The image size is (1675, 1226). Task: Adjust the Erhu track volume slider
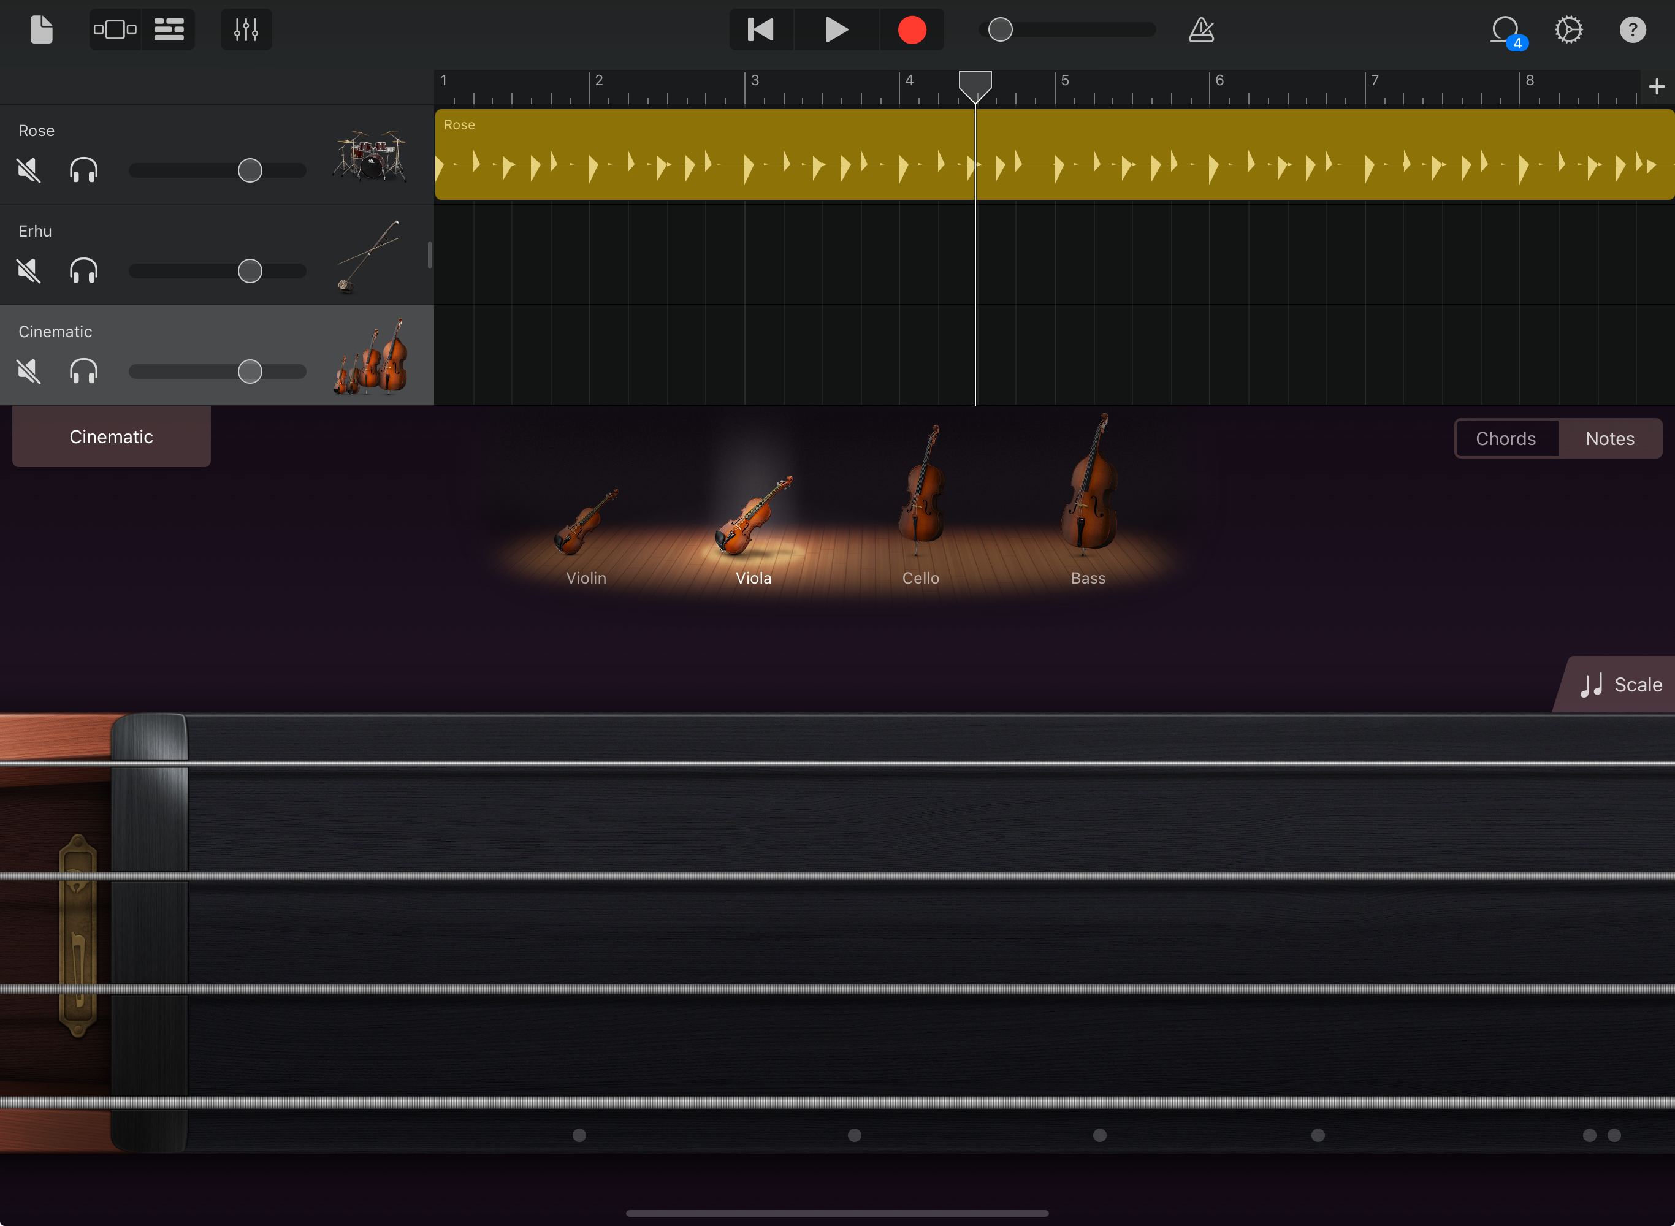click(250, 271)
